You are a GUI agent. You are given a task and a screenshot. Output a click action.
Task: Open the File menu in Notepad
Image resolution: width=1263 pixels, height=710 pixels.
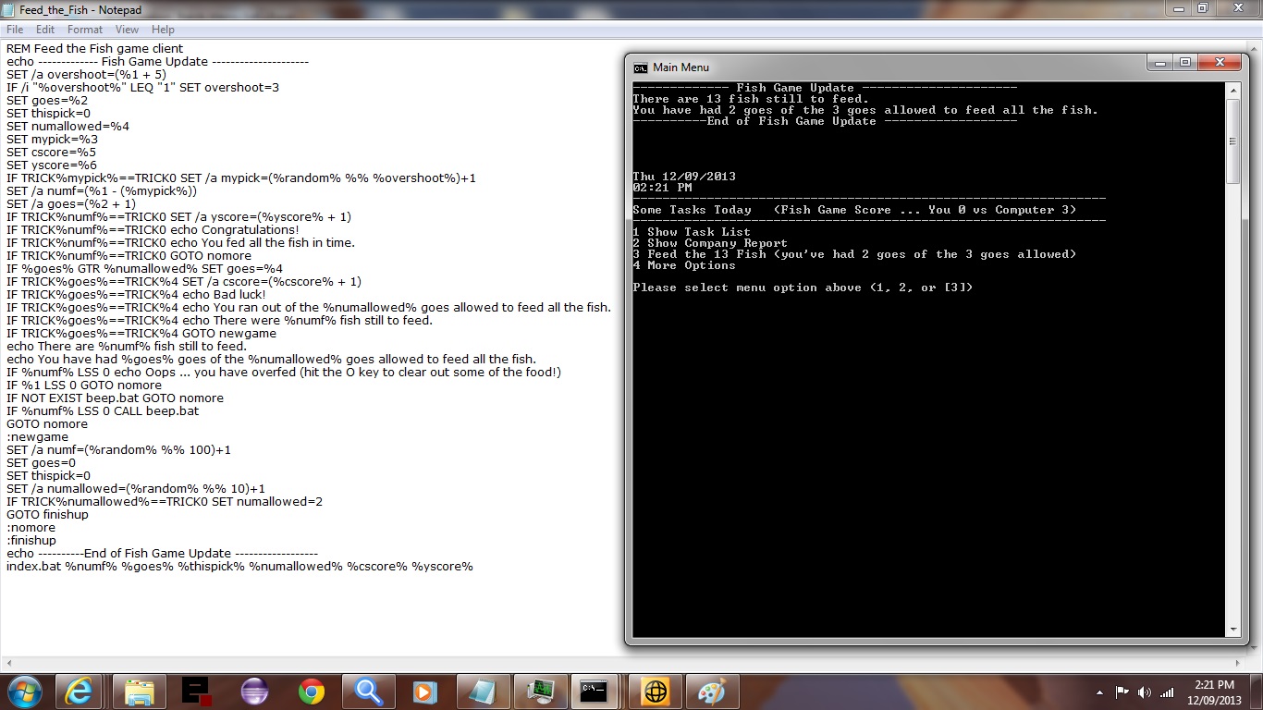pos(15,30)
